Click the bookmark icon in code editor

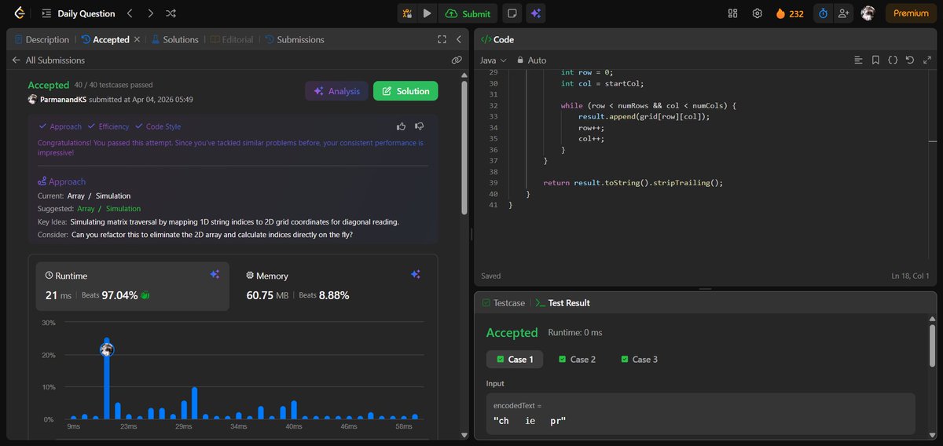[875, 60]
